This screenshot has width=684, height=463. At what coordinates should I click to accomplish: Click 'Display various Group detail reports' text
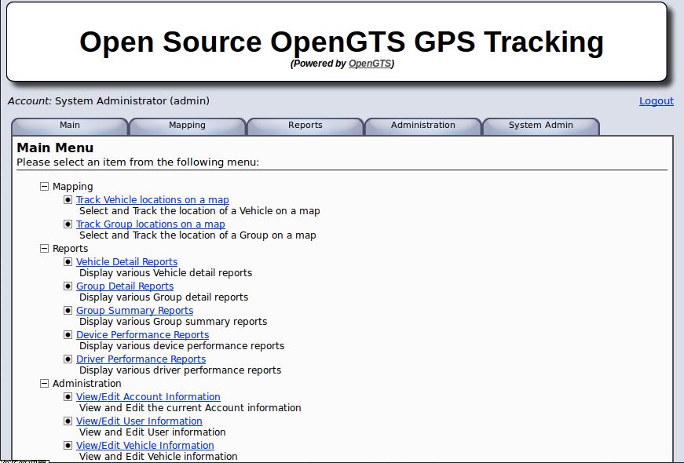click(x=163, y=297)
